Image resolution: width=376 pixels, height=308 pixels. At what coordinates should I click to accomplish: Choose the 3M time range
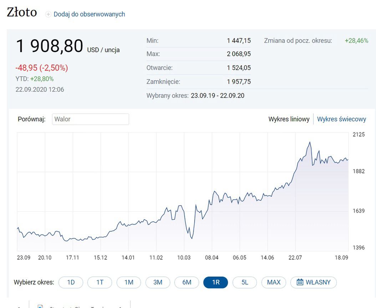(158, 282)
